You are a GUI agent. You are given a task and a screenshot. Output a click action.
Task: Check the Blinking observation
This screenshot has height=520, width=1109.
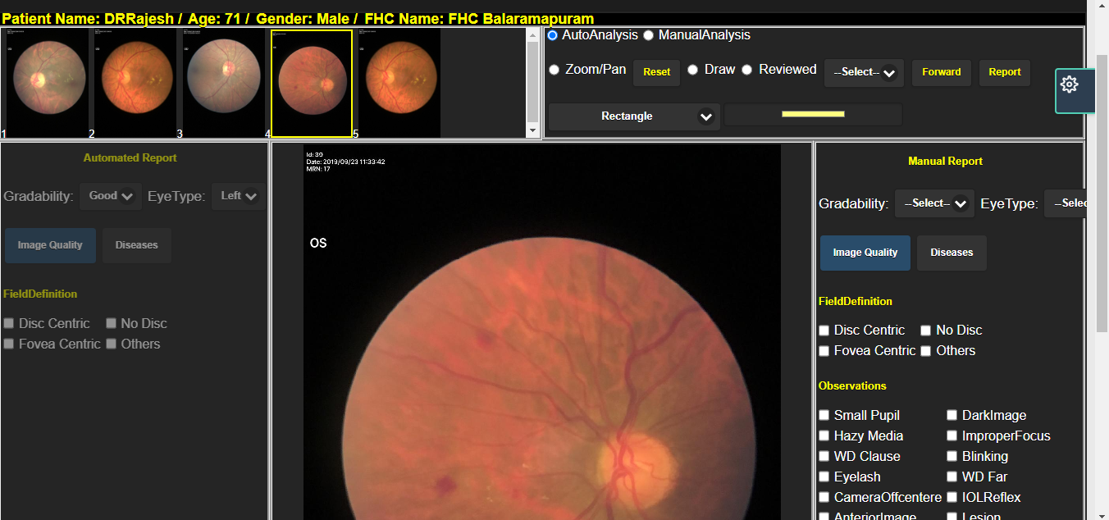point(952,457)
